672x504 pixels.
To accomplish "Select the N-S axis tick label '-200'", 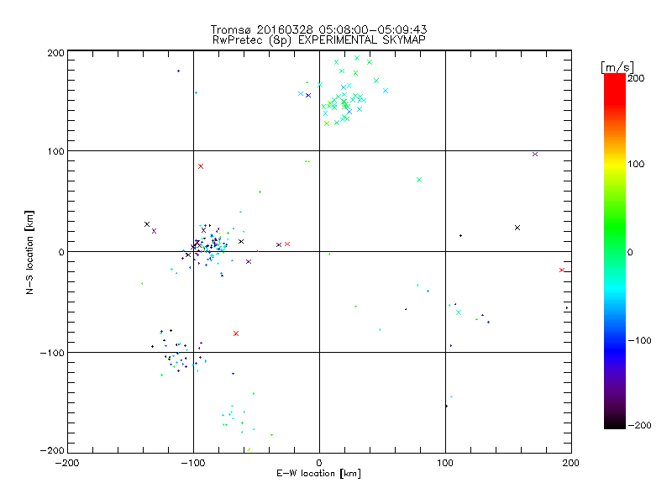I will (x=52, y=450).
